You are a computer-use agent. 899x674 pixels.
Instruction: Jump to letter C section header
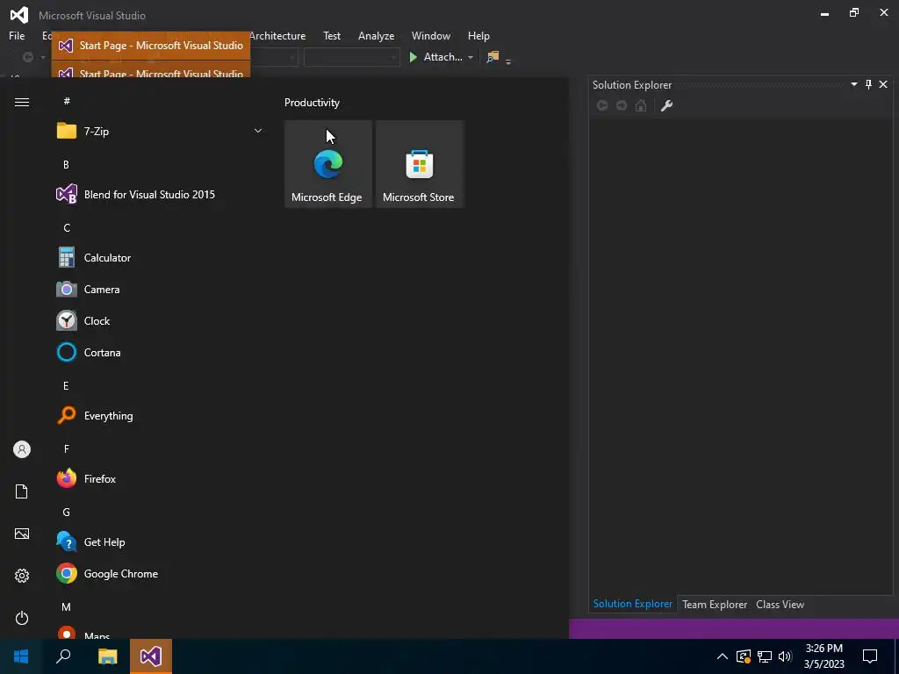(67, 227)
